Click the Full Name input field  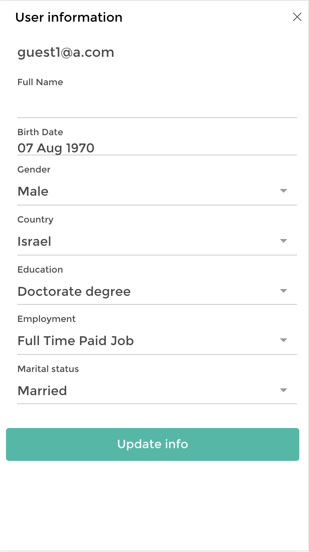[157, 106]
